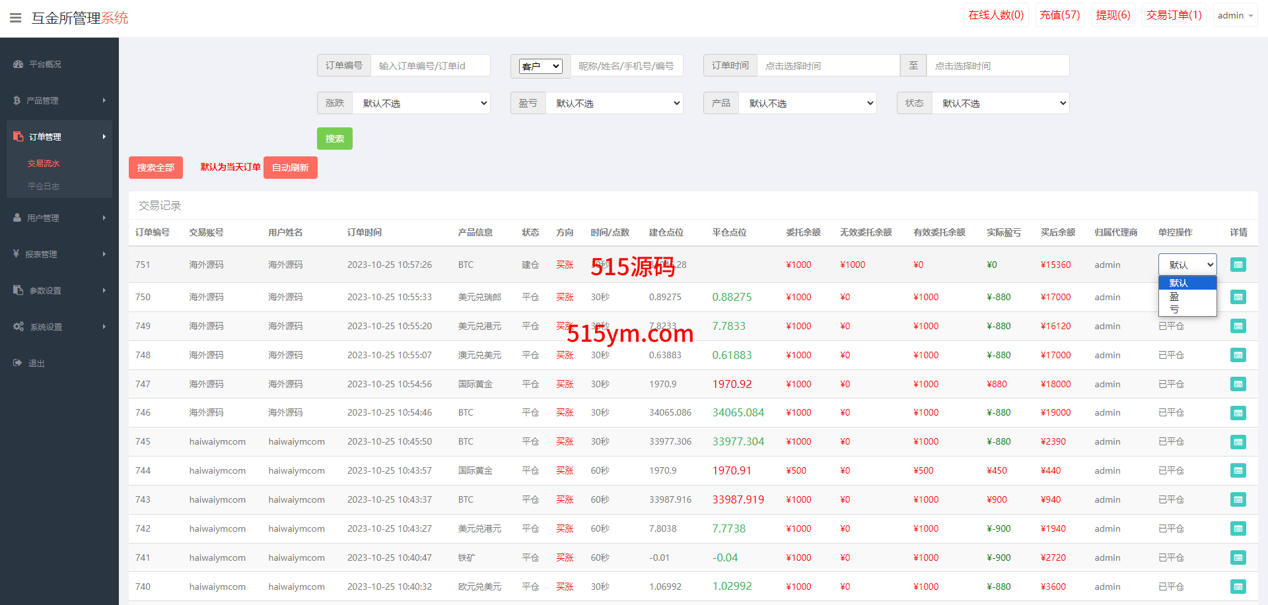Click the 平台概况 dashboard icon in sidebar

click(x=18, y=64)
